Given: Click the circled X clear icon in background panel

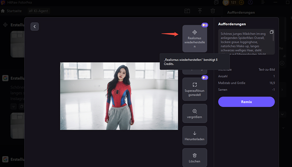Looking at the screenshot, I should point(282,63).
